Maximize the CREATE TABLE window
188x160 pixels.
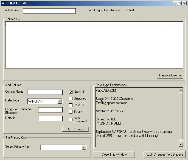pyautogui.click(x=179, y=3)
